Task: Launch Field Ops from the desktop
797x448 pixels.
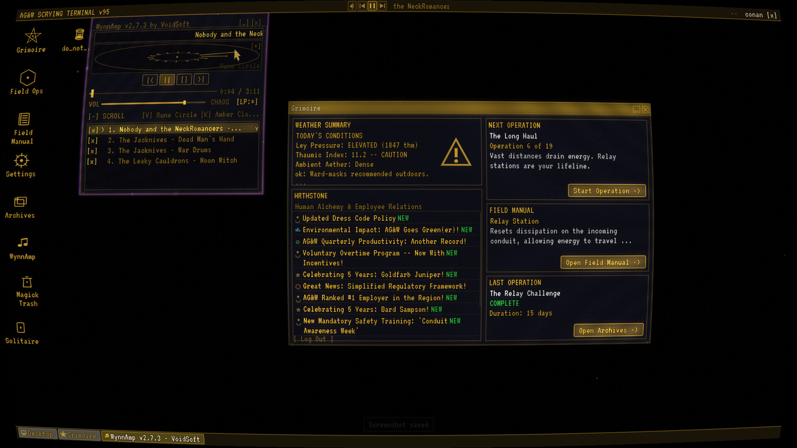Action: click(27, 82)
